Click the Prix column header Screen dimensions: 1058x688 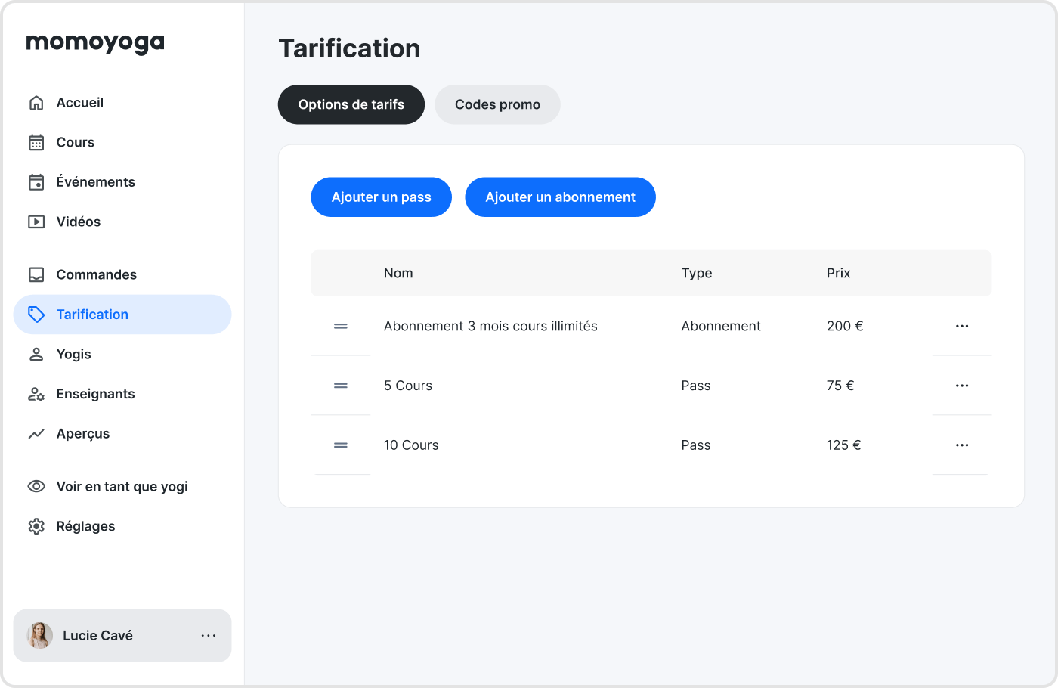(838, 273)
